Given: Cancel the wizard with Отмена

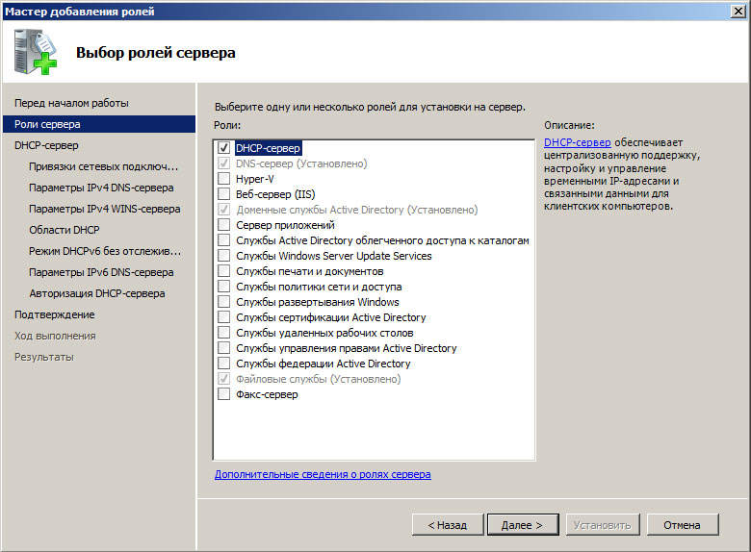Looking at the screenshot, I should (683, 525).
